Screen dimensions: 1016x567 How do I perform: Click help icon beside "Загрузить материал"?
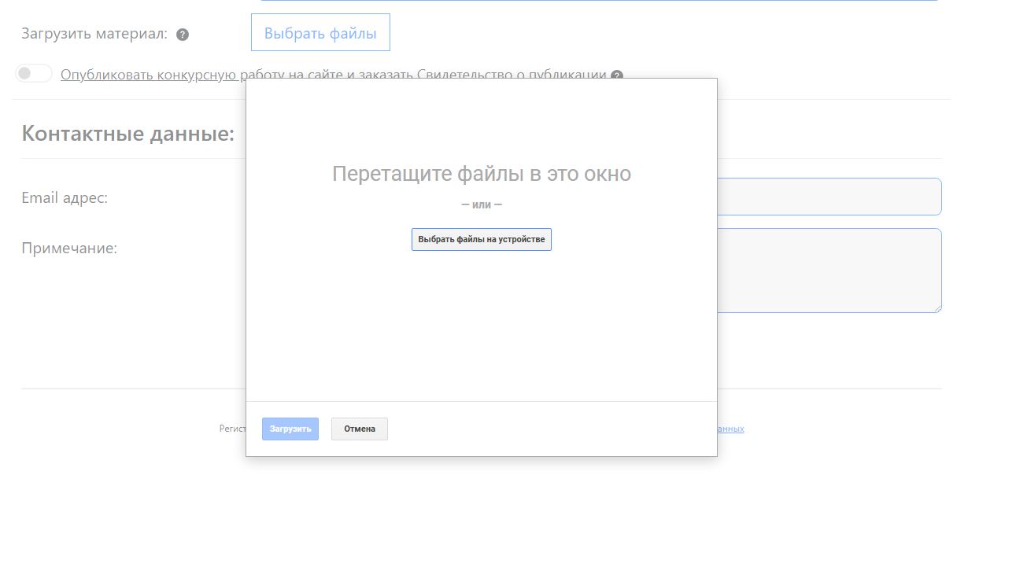tap(183, 35)
